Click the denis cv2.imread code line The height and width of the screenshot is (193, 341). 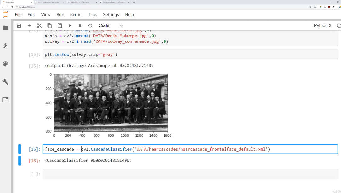coord(100,36)
